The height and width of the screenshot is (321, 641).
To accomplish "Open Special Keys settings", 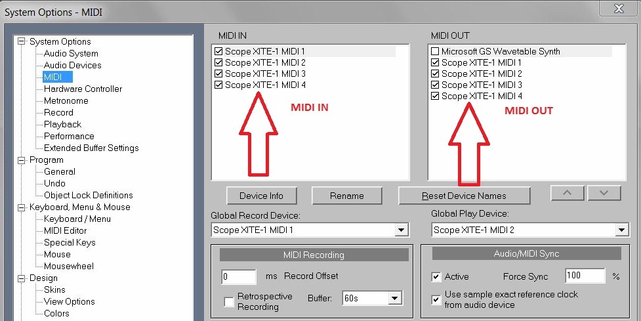I will coord(70,242).
